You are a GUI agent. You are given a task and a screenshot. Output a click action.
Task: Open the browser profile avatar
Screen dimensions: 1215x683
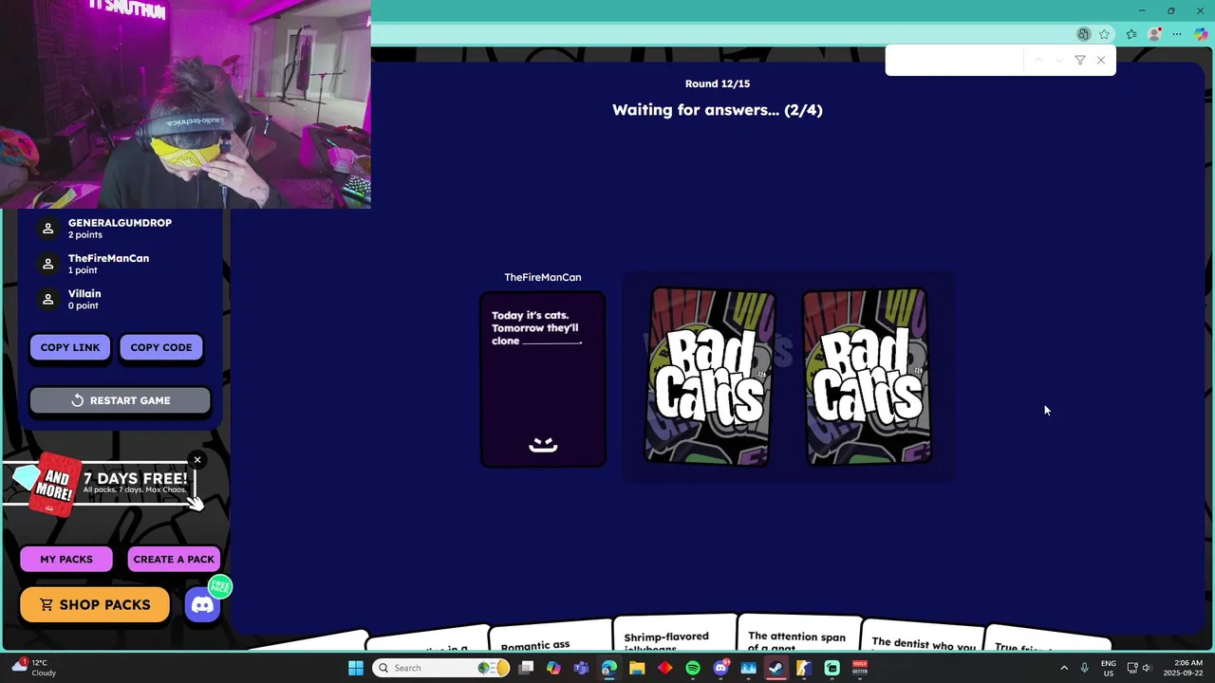click(x=1154, y=34)
